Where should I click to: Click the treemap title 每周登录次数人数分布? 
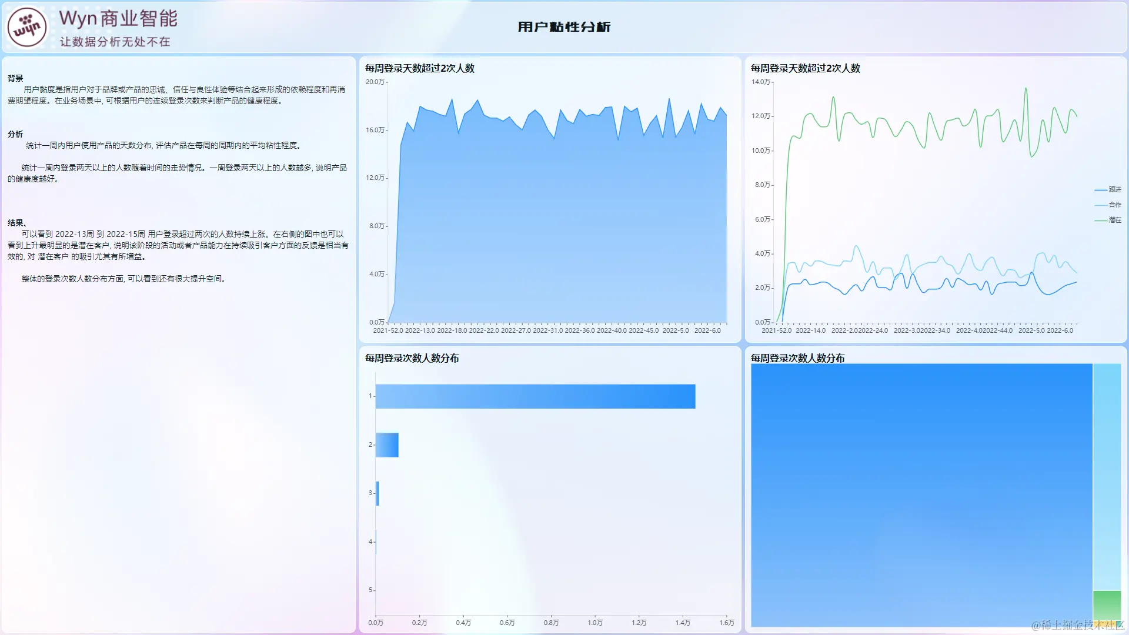[797, 358]
